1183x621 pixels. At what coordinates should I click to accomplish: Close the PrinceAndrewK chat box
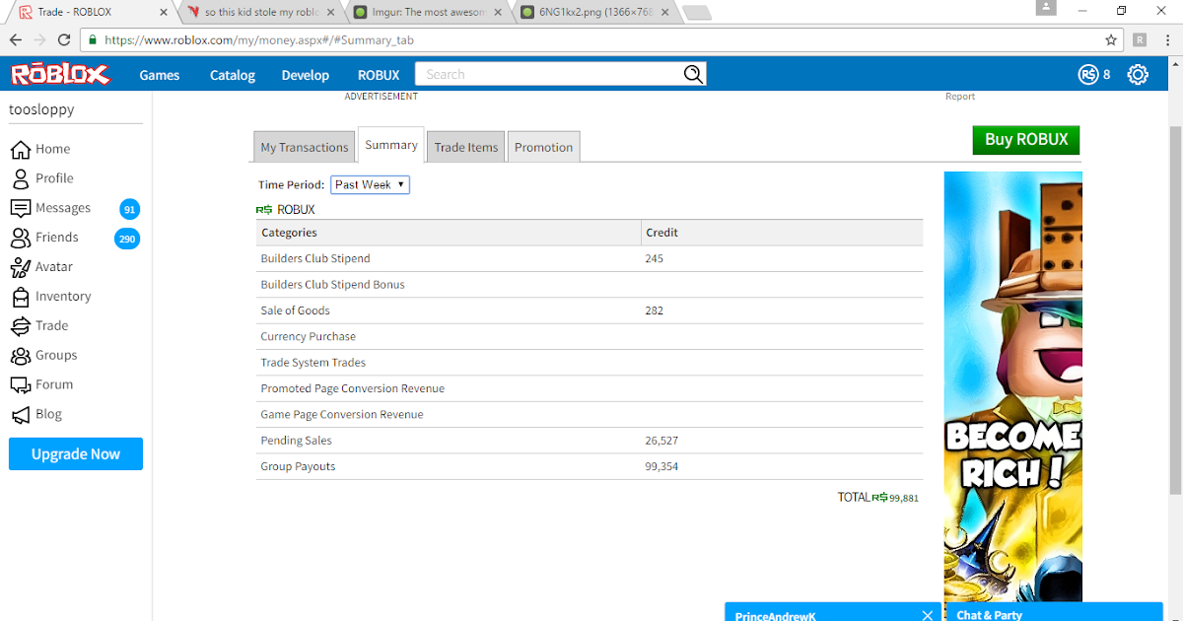927,615
